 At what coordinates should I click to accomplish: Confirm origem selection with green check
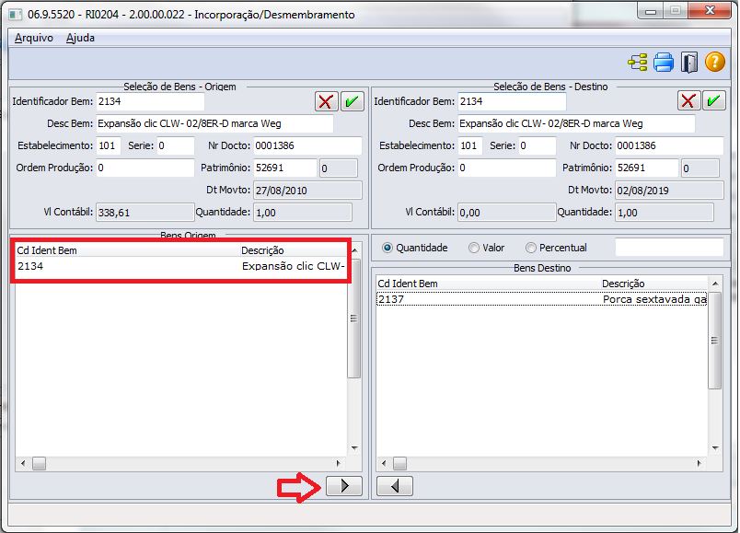tap(352, 101)
